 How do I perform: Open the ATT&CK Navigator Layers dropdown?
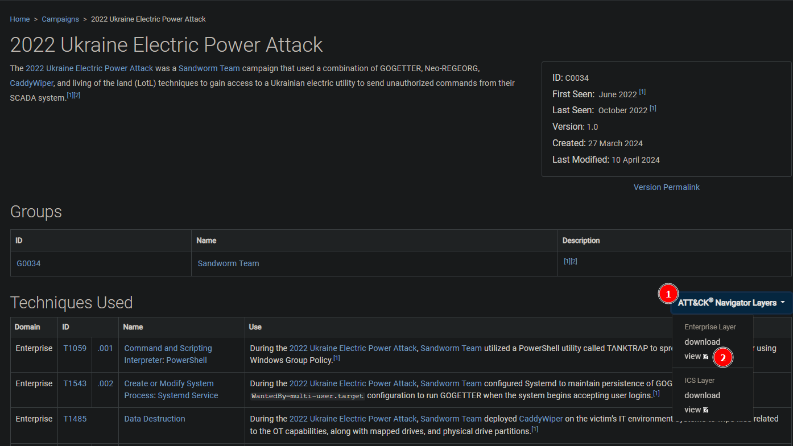731,303
